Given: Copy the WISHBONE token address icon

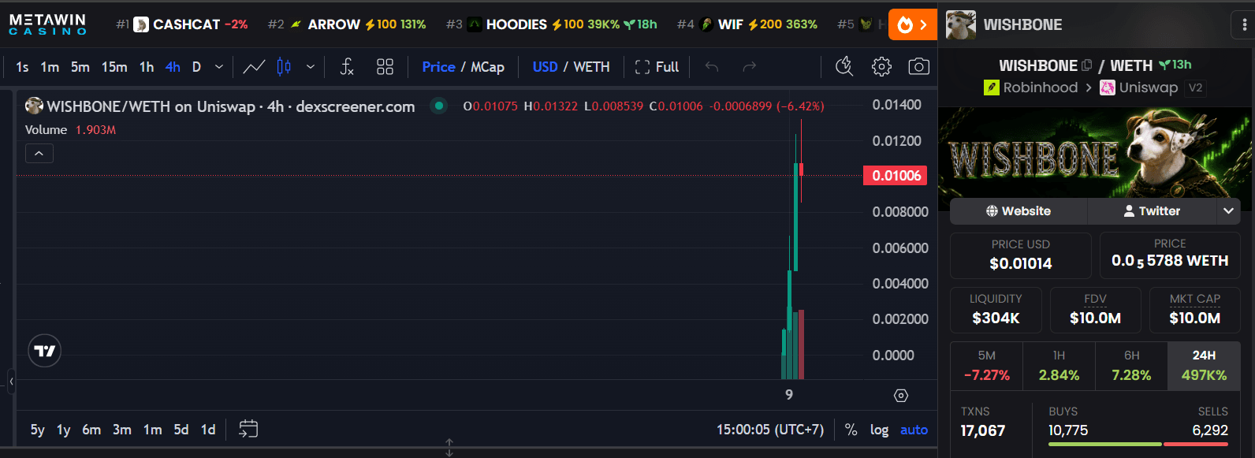Looking at the screenshot, I should point(1087,65).
